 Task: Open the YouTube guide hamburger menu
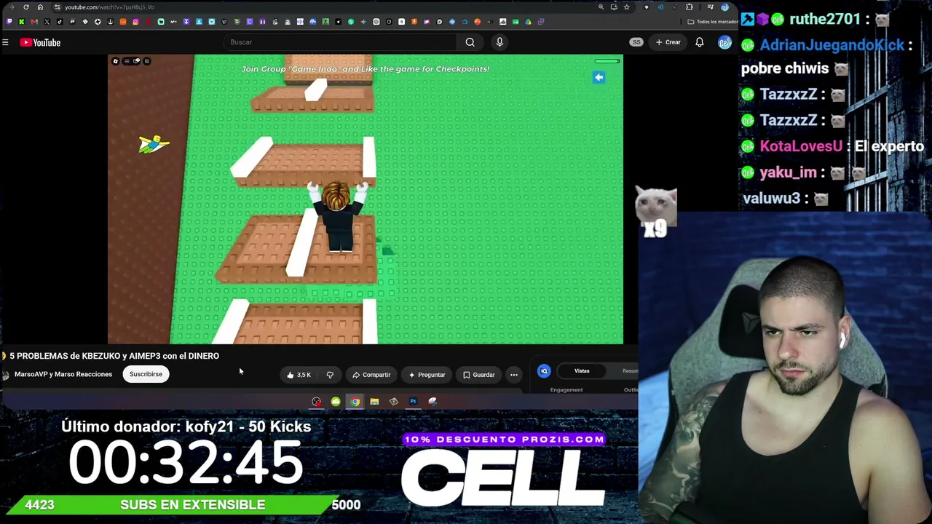pyautogui.click(x=5, y=42)
